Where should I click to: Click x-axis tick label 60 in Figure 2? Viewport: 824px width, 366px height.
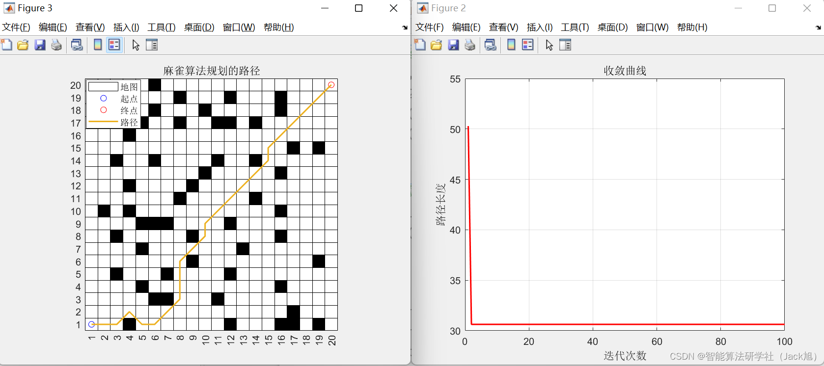tap(657, 341)
